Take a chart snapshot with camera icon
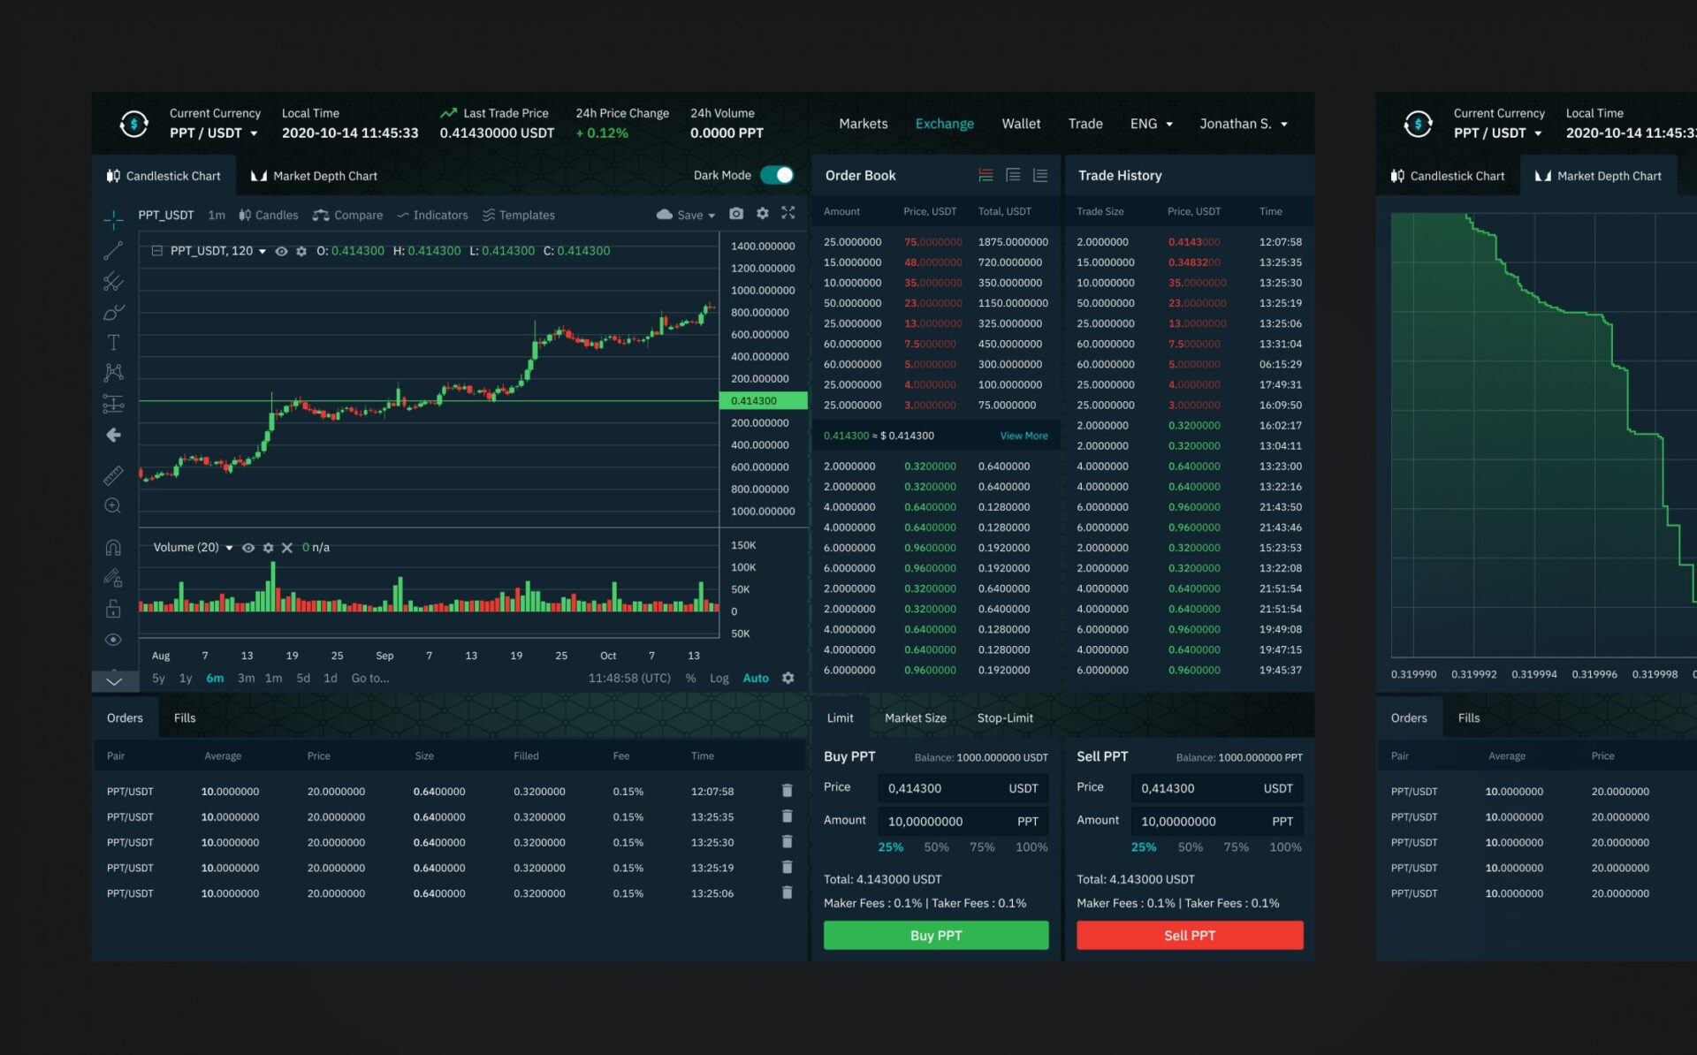 [x=736, y=214]
